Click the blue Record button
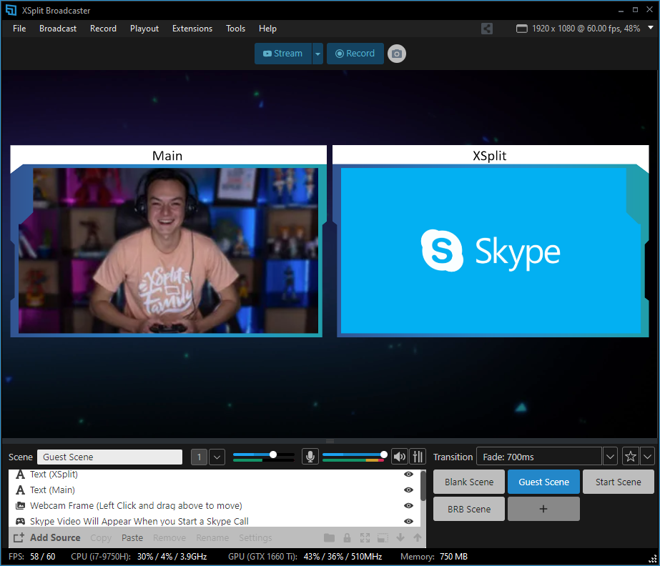660x566 pixels. [355, 54]
